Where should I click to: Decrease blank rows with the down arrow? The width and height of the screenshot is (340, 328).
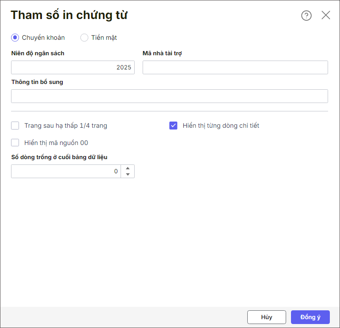(x=128, y=174)
